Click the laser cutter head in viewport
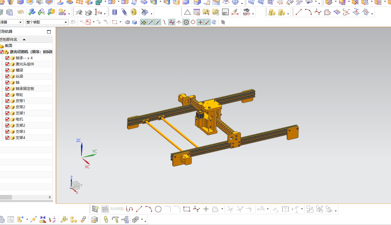The image size is (391, 225). tap(208, 117)
